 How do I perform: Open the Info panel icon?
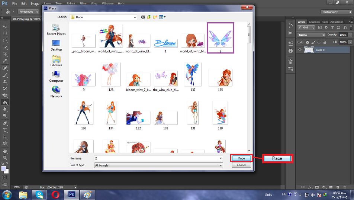pyautogui.click(x=290, y=51)
